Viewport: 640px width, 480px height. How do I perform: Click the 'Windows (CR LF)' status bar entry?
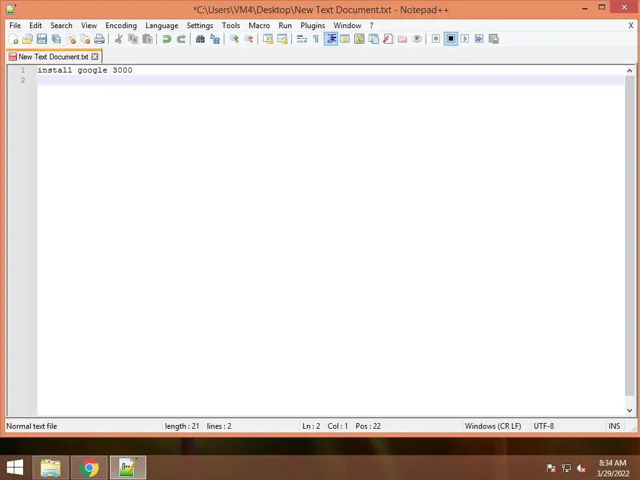tap(492, 426)
